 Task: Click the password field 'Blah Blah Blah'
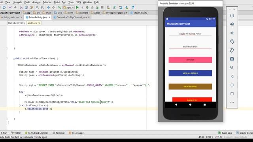click(190, 47)
